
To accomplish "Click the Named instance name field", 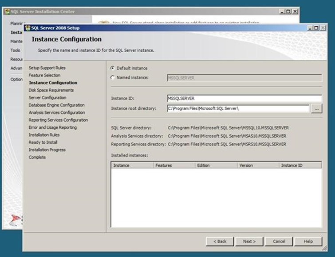I will [244, 78].
